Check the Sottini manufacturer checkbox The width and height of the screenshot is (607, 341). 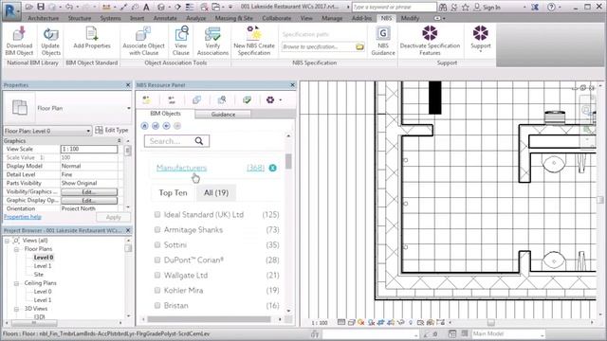pos(157,244)
